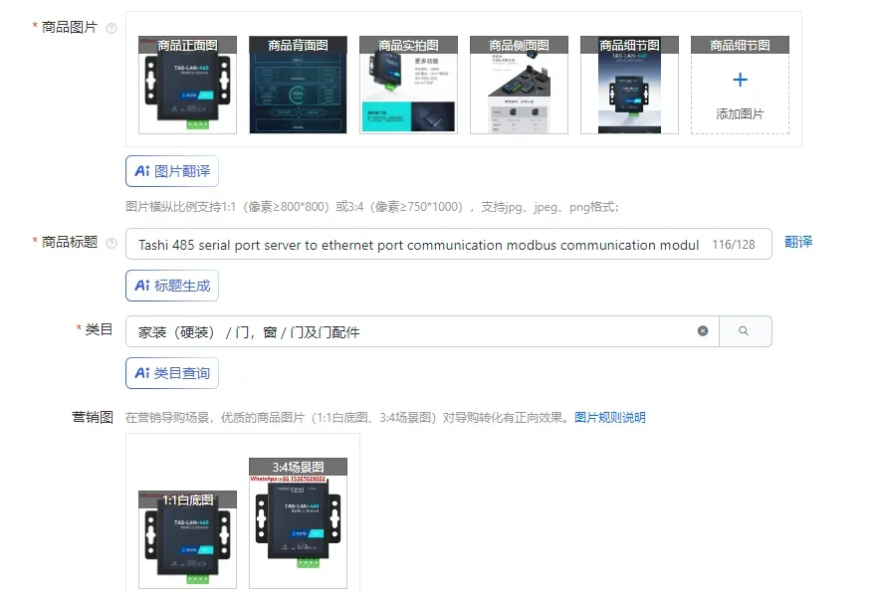Open the 商品正面图 thumbnail
This screenshot has height=594, width=882.
tap(187, 85)
